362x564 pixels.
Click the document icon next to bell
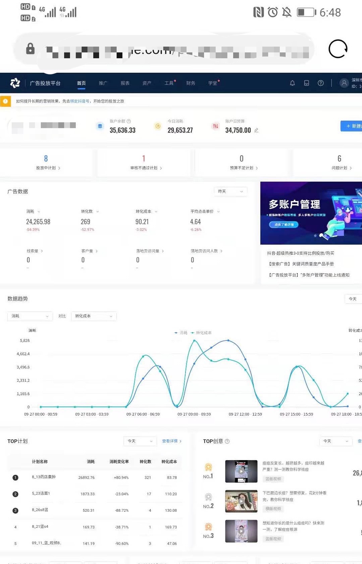point(306,83)
